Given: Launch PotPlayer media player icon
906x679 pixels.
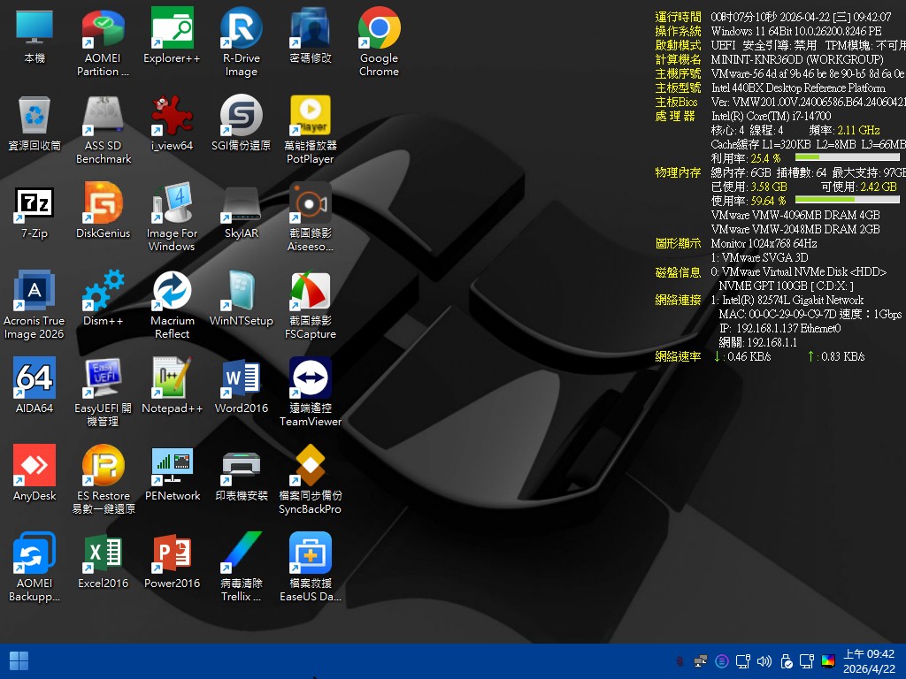Looking at the screenshot, I should [x=311, y=117].
